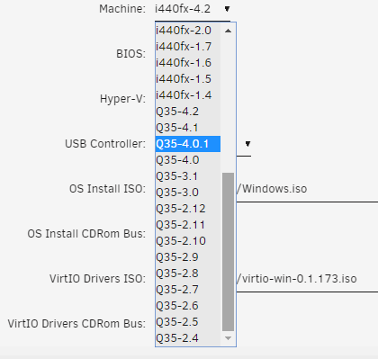Select Q35-4.1 machine option
The height and width of the screenshot is (359, 378).
[x=188, y=128]
